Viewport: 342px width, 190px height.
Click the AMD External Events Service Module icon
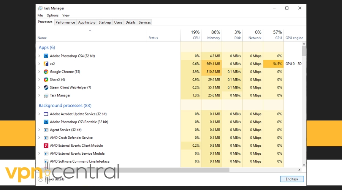46,154
